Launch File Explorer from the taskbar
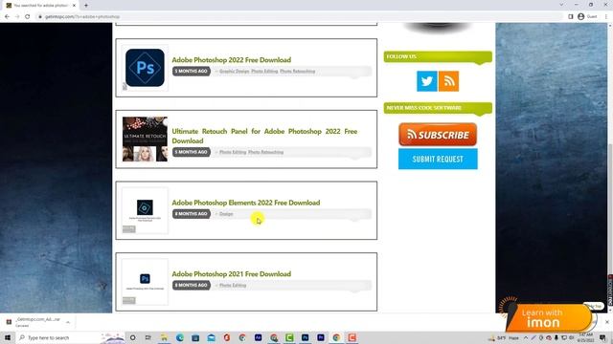The width and height of the screenshot is (613, 344). 164,337
